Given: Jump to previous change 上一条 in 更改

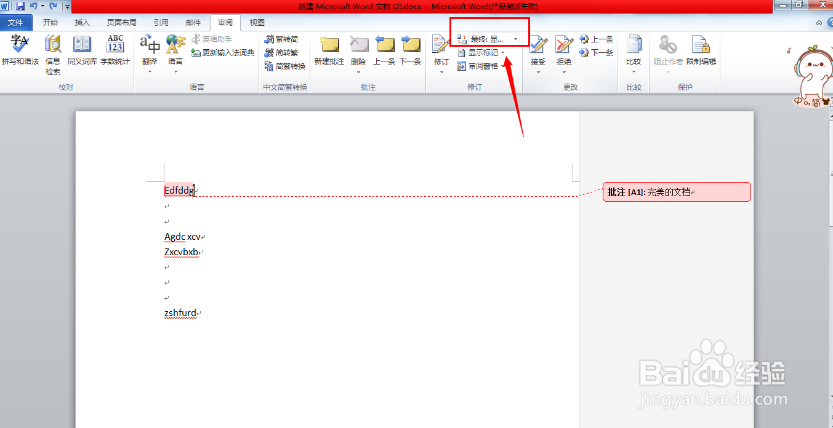Looking at the screenshot, I should pos(597,39).
